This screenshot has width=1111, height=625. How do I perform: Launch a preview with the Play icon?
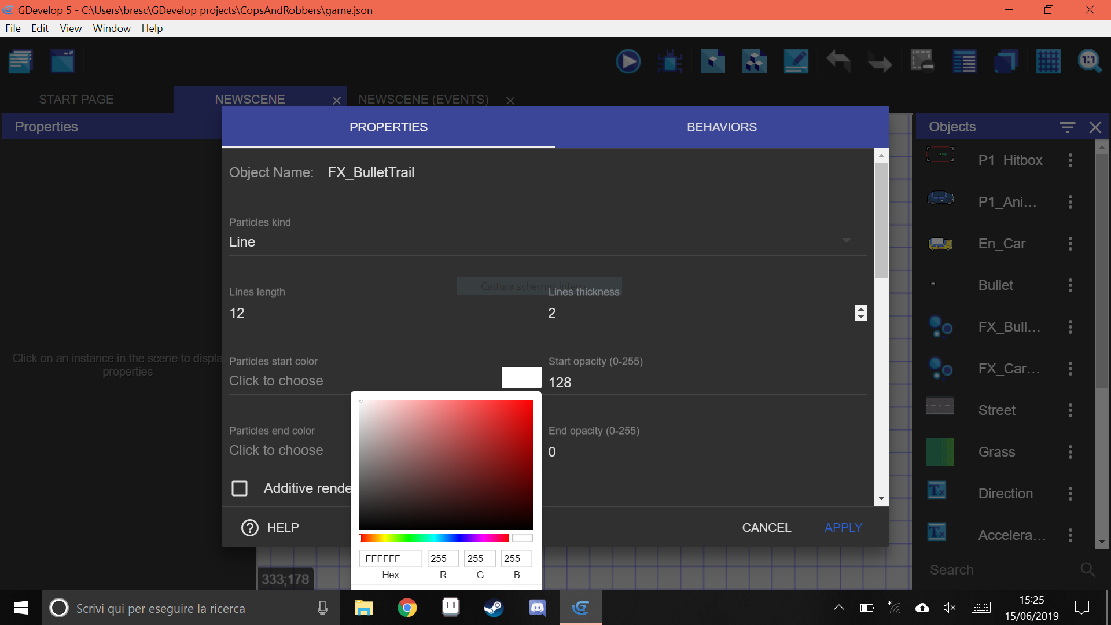point(629,61)
